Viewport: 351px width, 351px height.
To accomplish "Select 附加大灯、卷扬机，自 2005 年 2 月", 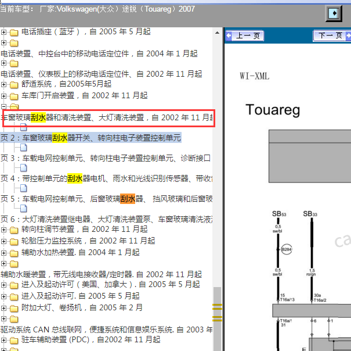I will [x=82, y=308].
